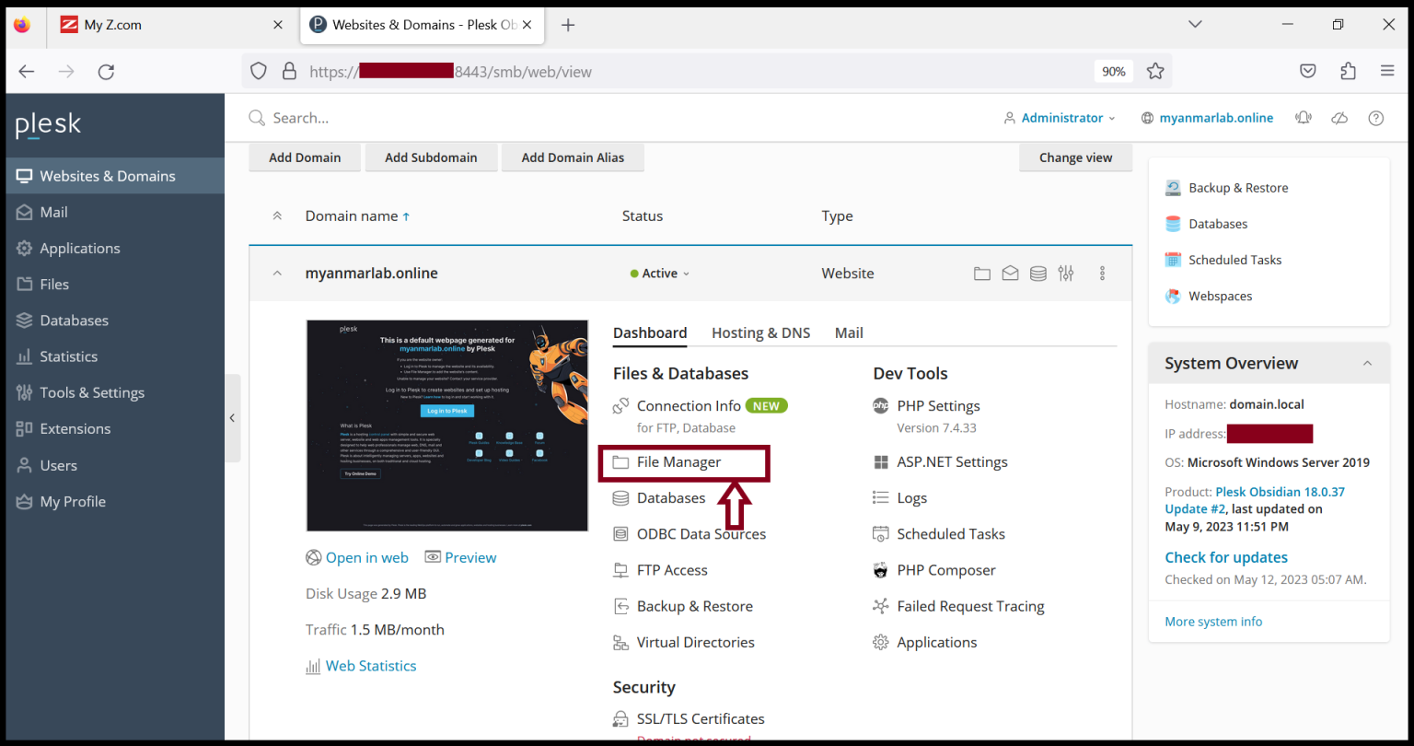Click the Add Domain Alias button
The width and height of the screenshot is (1414, 746).
(573, 157)
